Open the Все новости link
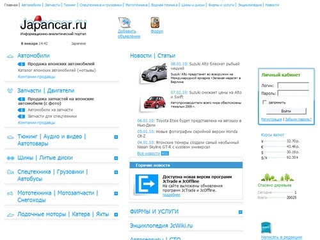320x240 pixels. coord(148,154)
